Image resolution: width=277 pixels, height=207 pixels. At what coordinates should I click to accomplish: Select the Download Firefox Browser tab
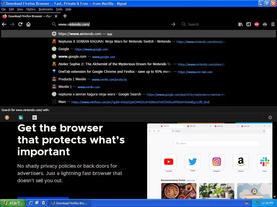[x=30, y=16]
